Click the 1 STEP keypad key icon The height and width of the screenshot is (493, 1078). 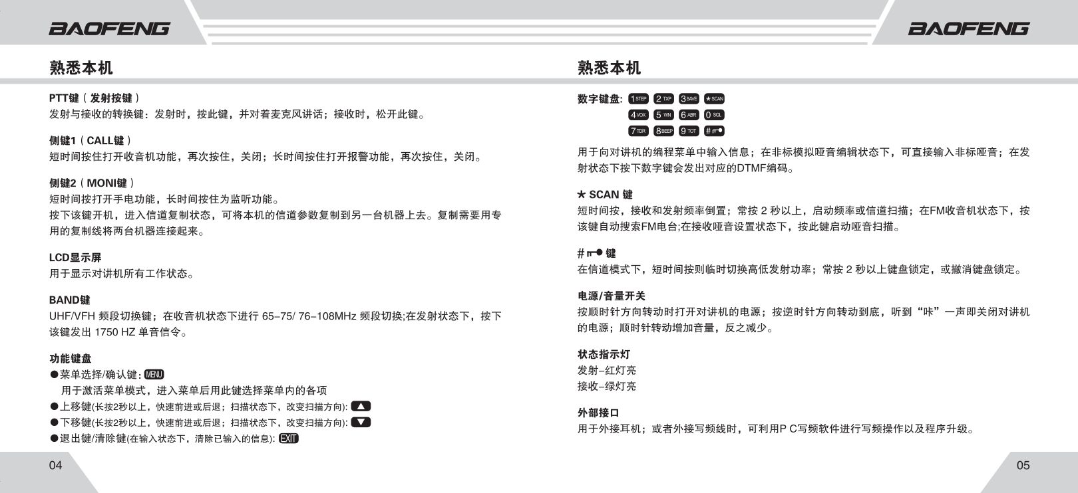pos(638,99)
